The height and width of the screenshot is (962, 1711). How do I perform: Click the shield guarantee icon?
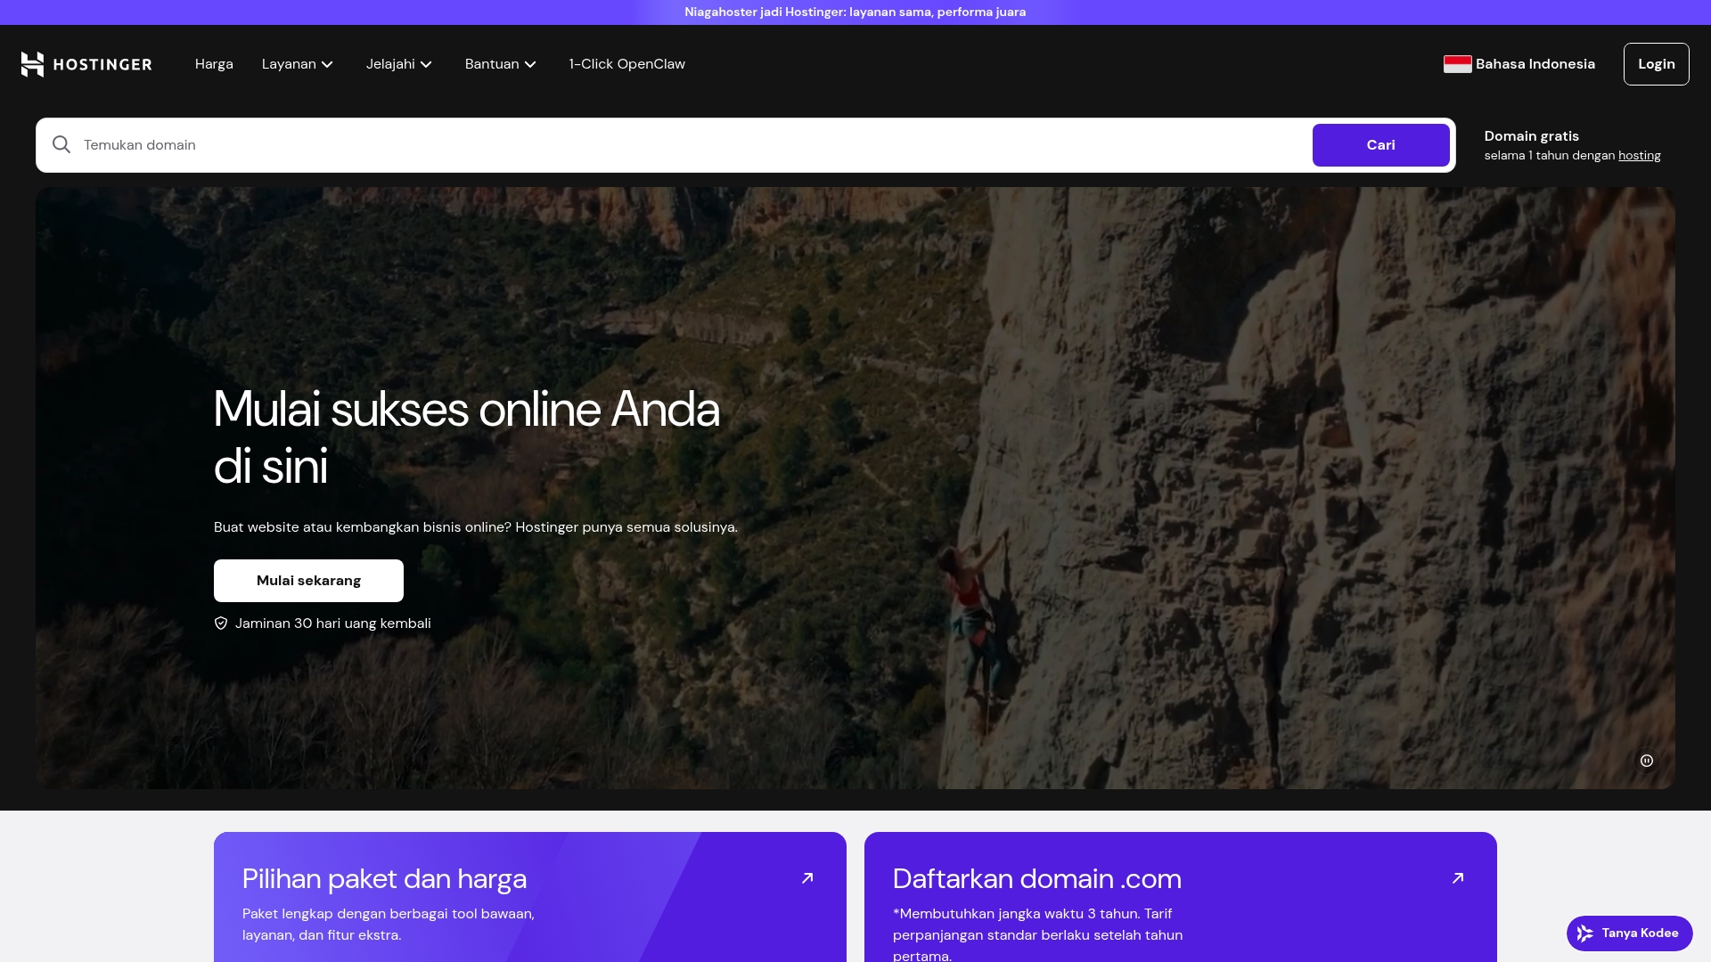tap(221, 624)
